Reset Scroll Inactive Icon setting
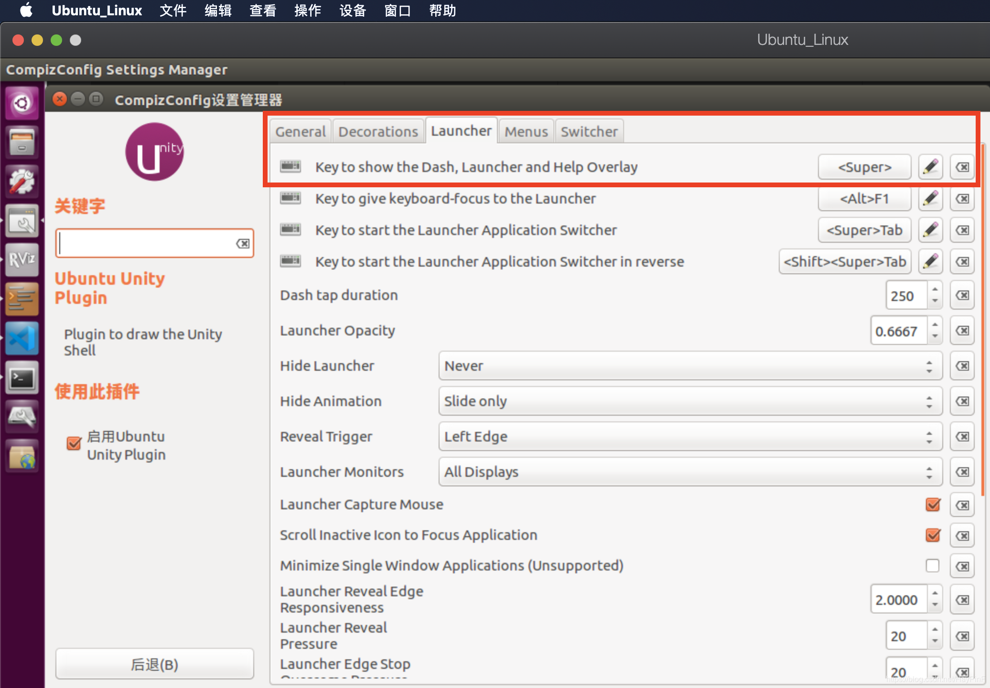 coord(962,536)
